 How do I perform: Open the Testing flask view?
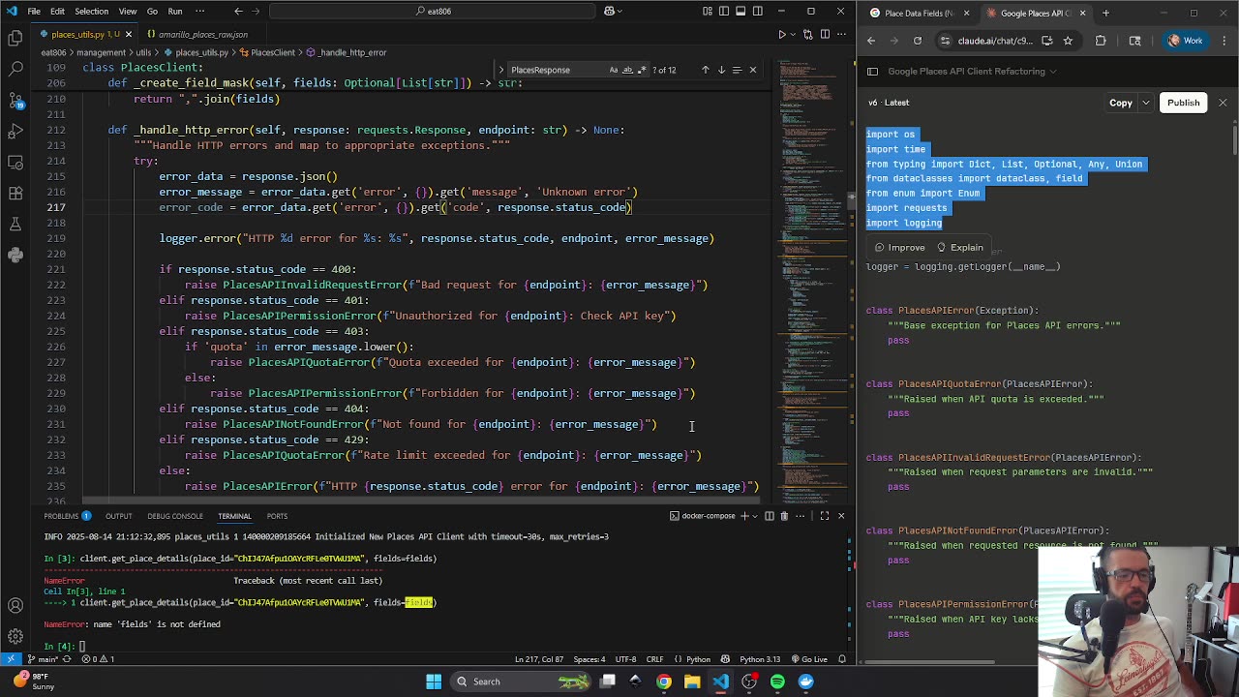(x=15, y=224)
